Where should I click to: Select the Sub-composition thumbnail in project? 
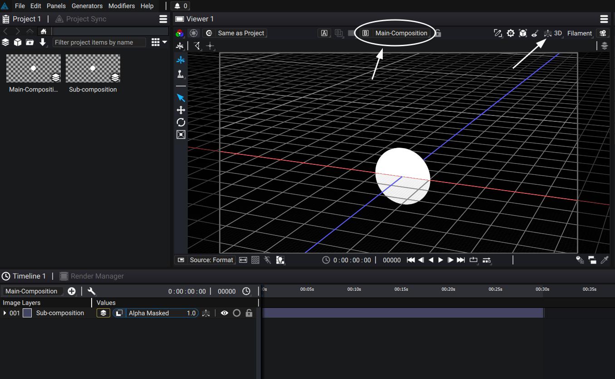click(93, 68)
